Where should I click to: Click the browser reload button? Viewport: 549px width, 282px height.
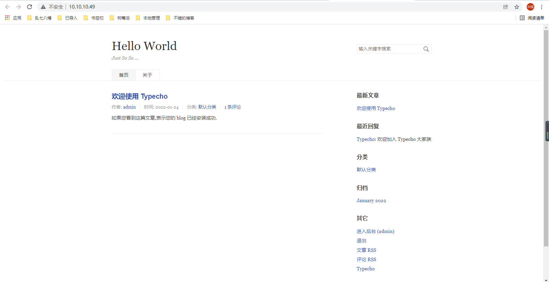(x=30, y=7)
